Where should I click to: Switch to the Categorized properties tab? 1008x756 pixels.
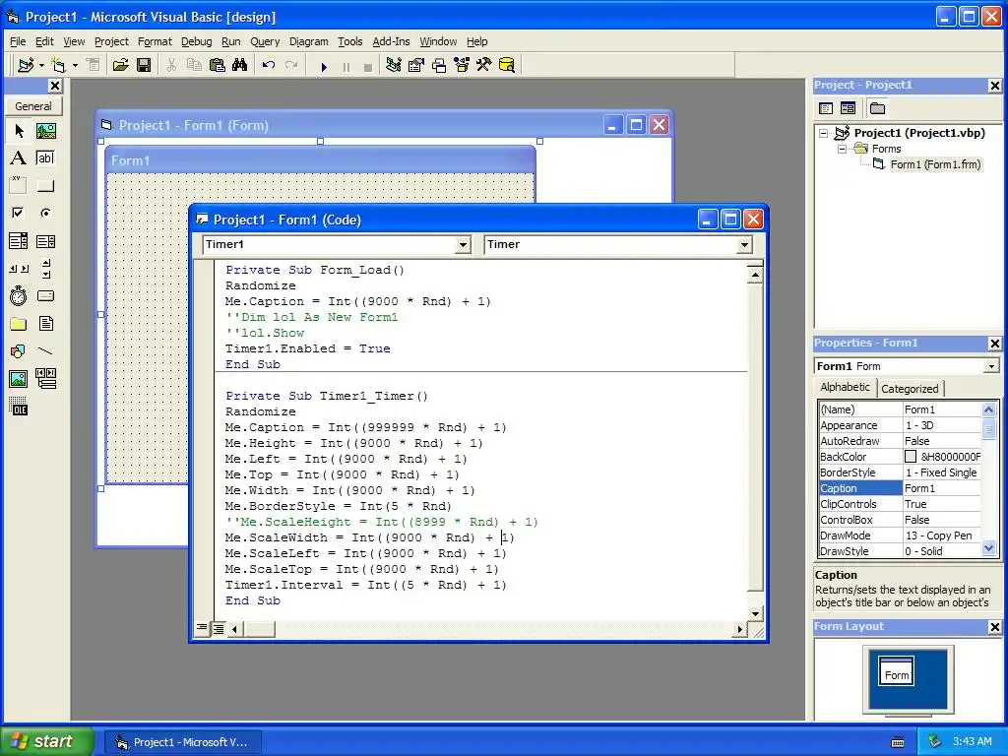pyautogui.click(x=910, y=388)
